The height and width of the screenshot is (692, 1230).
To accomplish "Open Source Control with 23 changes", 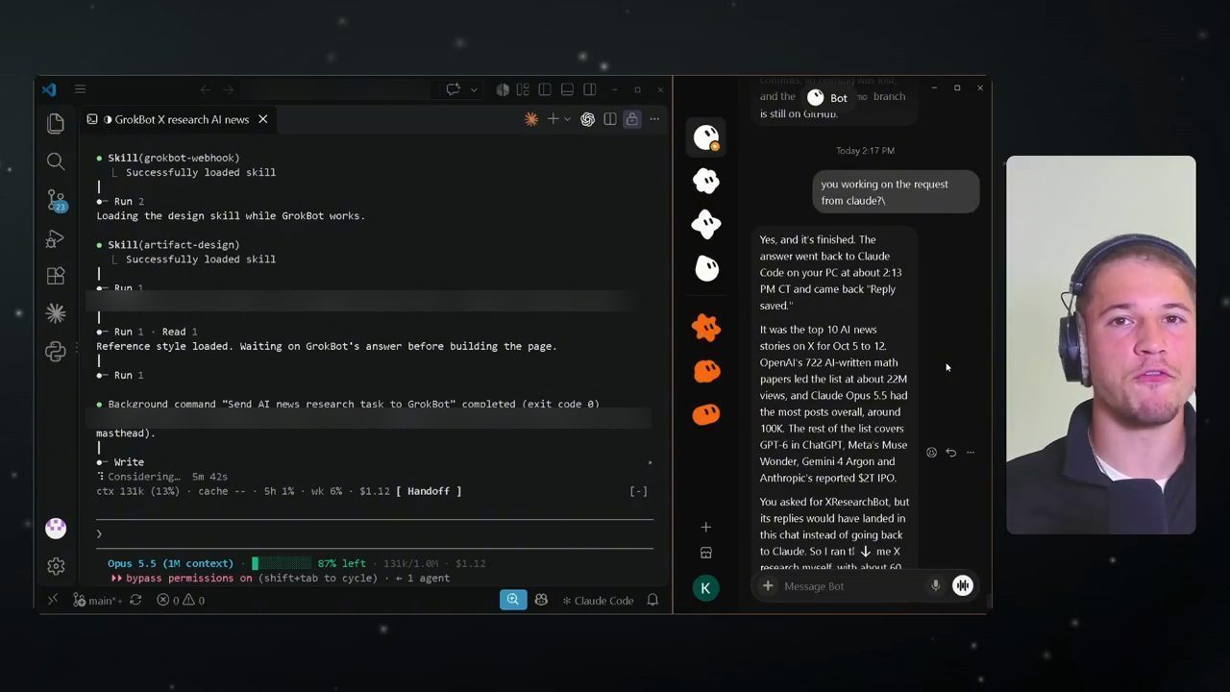I will coord(56,200).
